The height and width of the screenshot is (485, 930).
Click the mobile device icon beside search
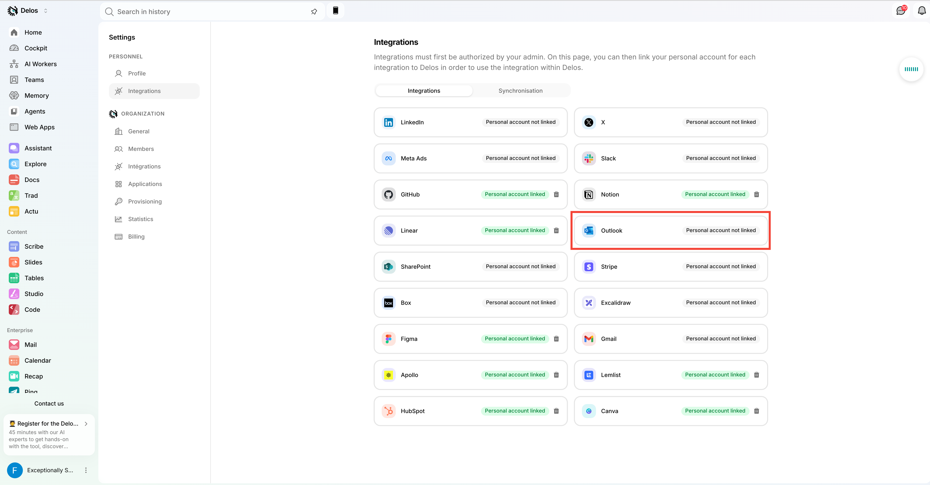[x=336, y=11]
